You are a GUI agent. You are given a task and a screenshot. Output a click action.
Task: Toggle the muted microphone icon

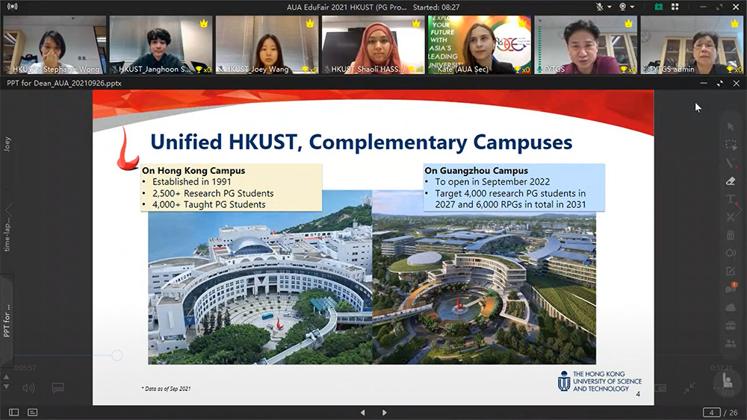[600, 7]
